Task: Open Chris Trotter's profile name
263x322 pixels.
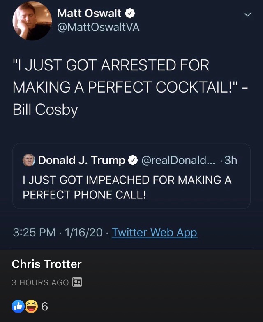Action: [x=47, y=264]
